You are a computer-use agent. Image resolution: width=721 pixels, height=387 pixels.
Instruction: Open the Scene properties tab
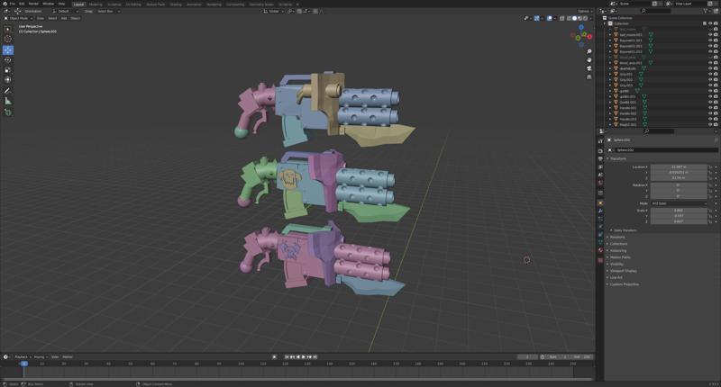600,175
